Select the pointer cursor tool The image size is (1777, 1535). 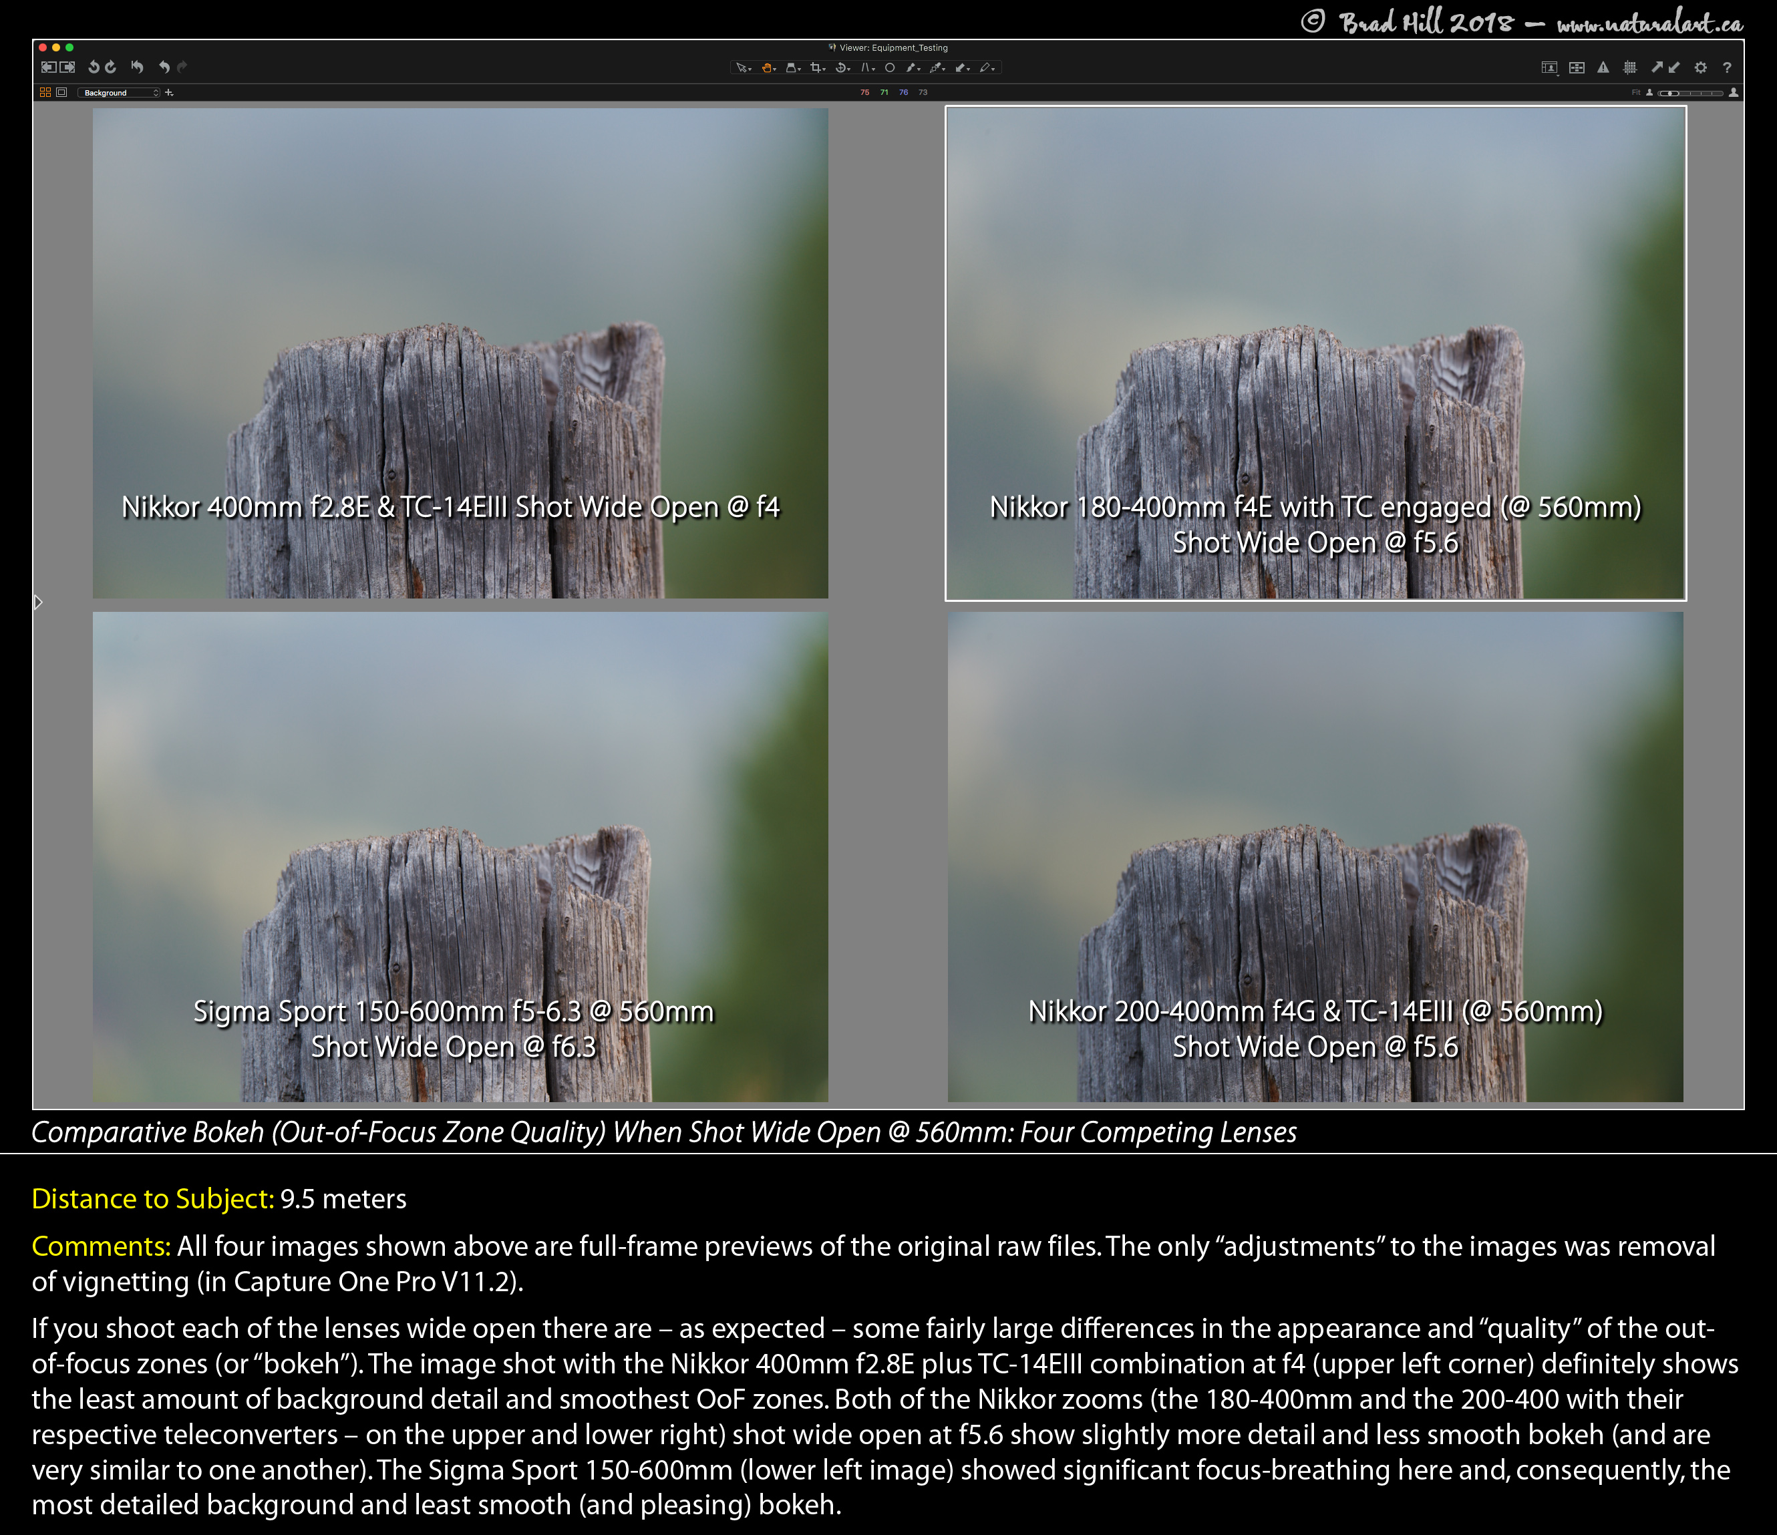743,67
